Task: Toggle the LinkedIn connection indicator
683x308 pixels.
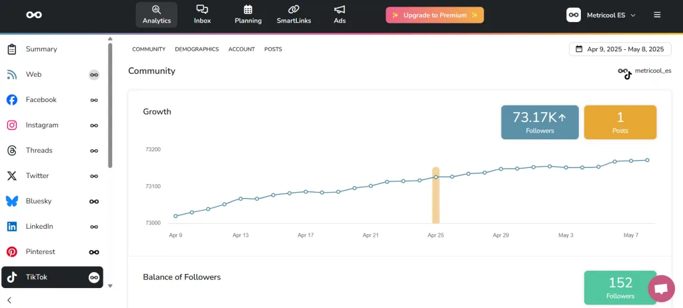Action: (x=94, y=227)
